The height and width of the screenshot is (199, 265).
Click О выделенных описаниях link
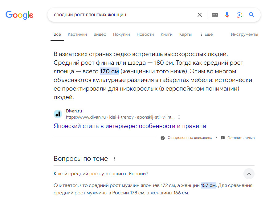[x=190, y=138]
